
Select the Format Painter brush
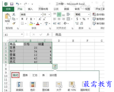14,24
